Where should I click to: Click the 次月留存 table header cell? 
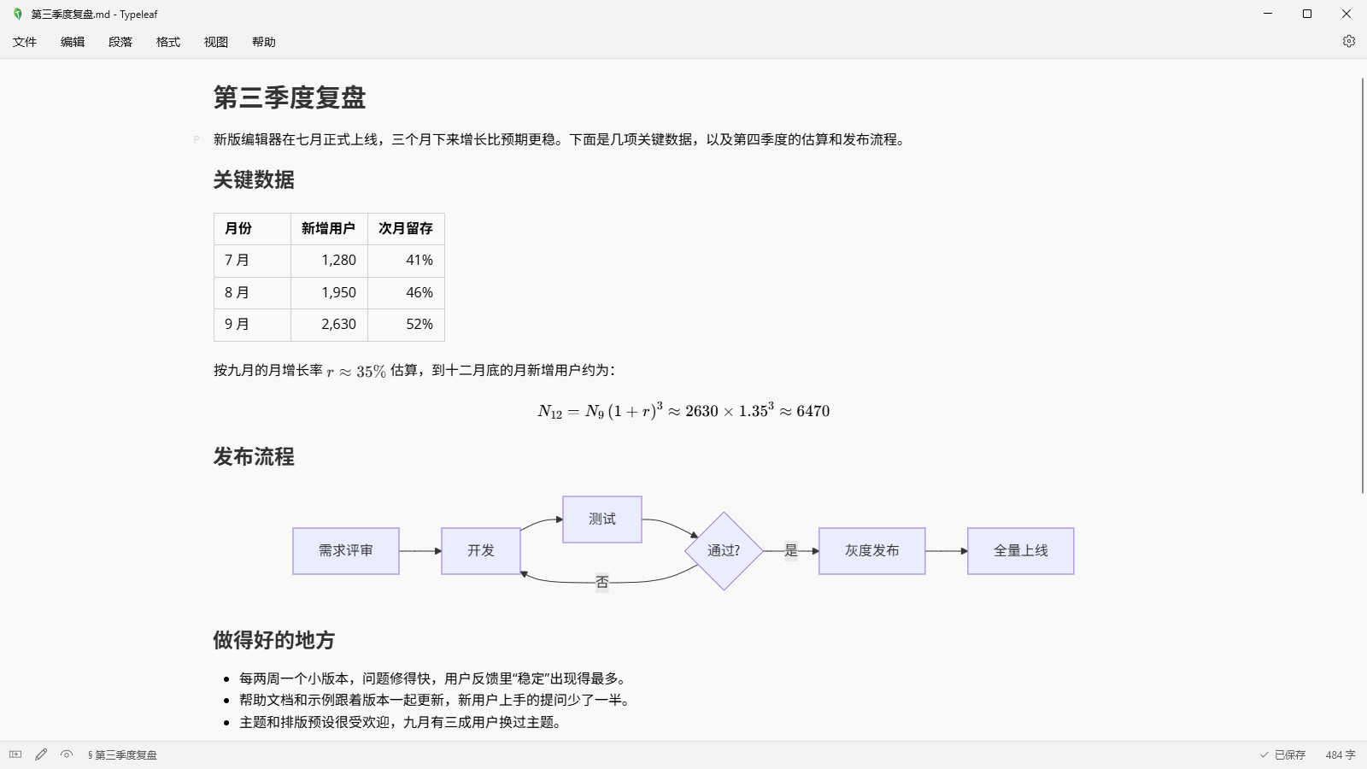coord(406,228)
